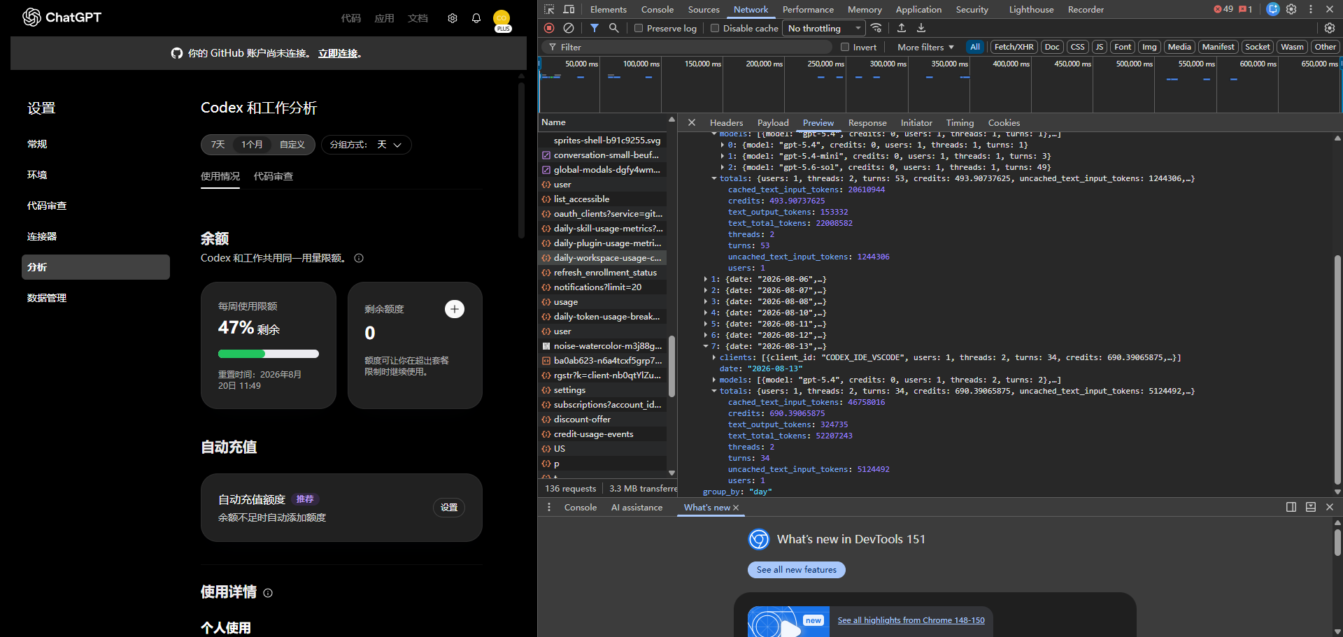
Task: Expand clients CODEX_IDE_VSCODE array
Action: (x=714, y=357)
